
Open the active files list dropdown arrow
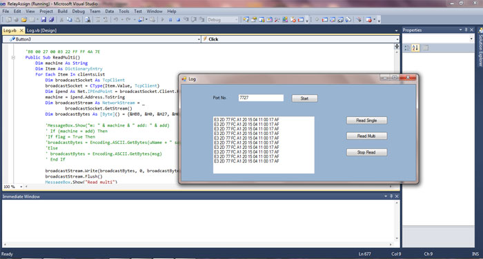[x=396, y=30]
